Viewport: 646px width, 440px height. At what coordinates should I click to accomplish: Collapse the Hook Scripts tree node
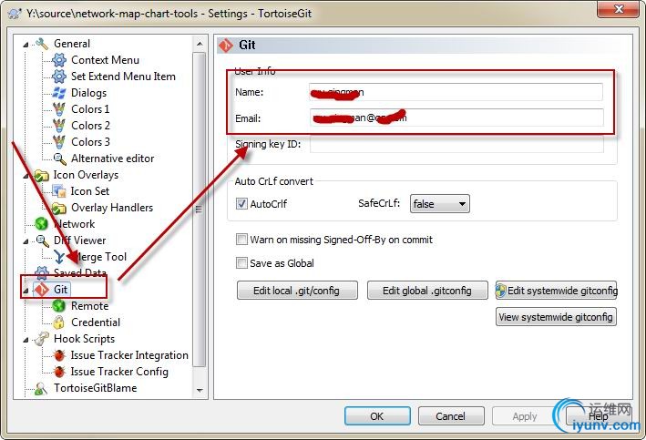click(26, 341)
